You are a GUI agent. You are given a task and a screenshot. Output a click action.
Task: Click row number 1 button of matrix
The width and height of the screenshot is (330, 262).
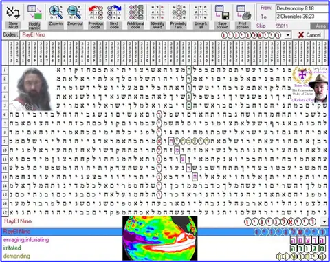click(x=5, y=70)
